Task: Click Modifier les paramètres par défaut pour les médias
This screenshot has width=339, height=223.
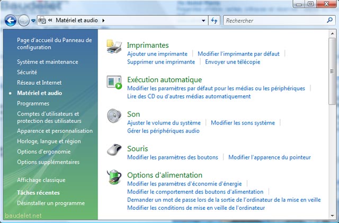Action: 216,88
